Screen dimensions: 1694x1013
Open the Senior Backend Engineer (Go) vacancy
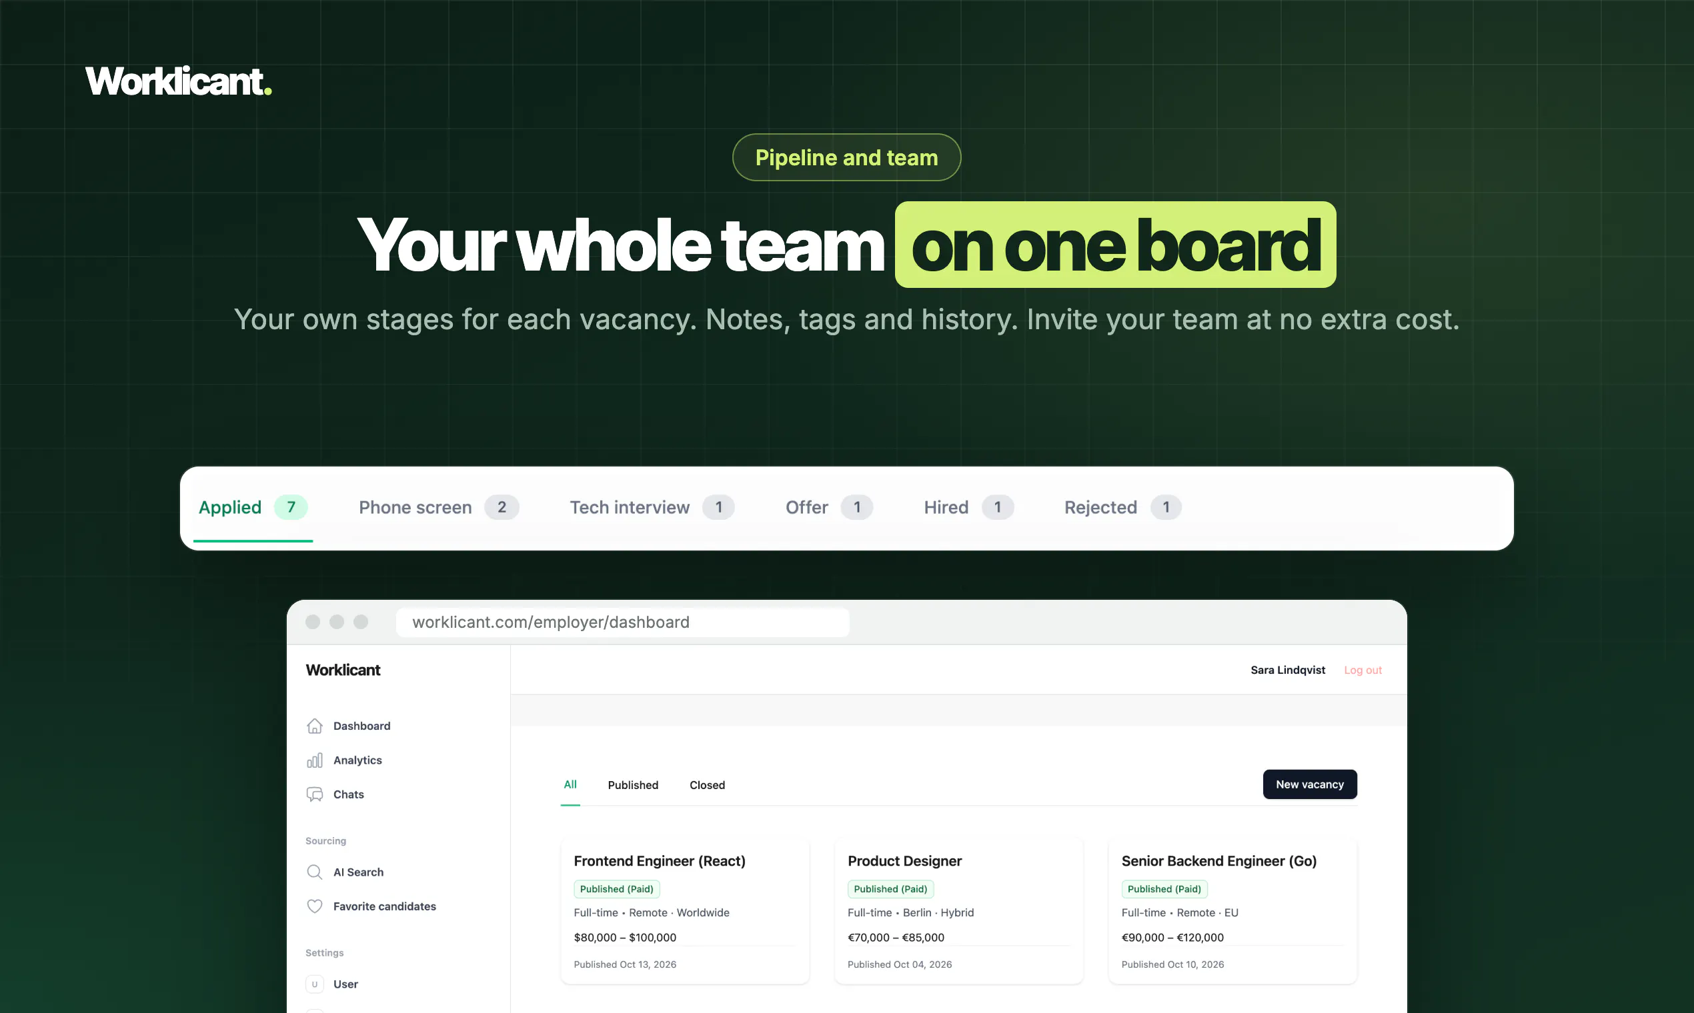pos(1232,910)
